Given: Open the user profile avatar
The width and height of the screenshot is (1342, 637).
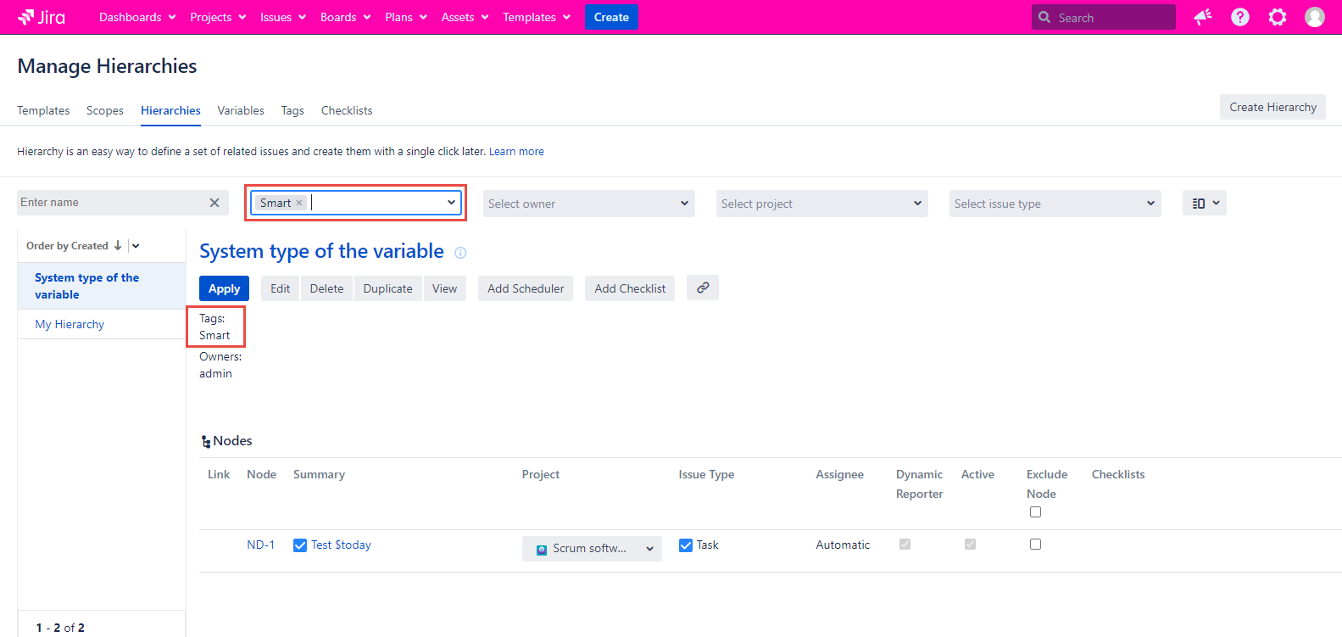Looking at the screenshot, I should [x=1314, y=17].
